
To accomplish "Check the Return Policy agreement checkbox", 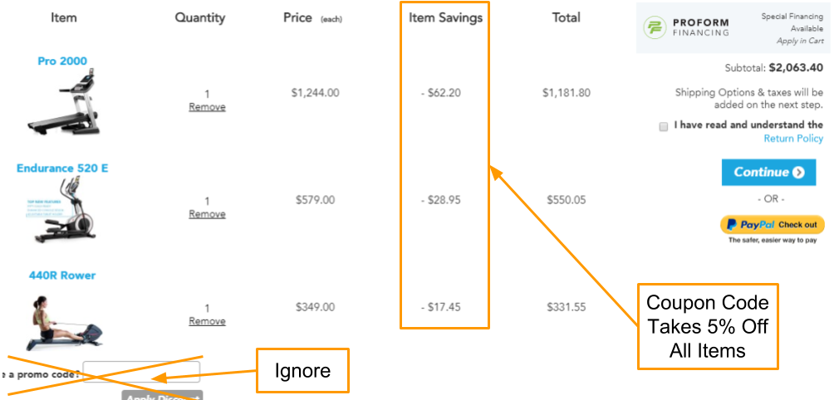I will [663, 126].
